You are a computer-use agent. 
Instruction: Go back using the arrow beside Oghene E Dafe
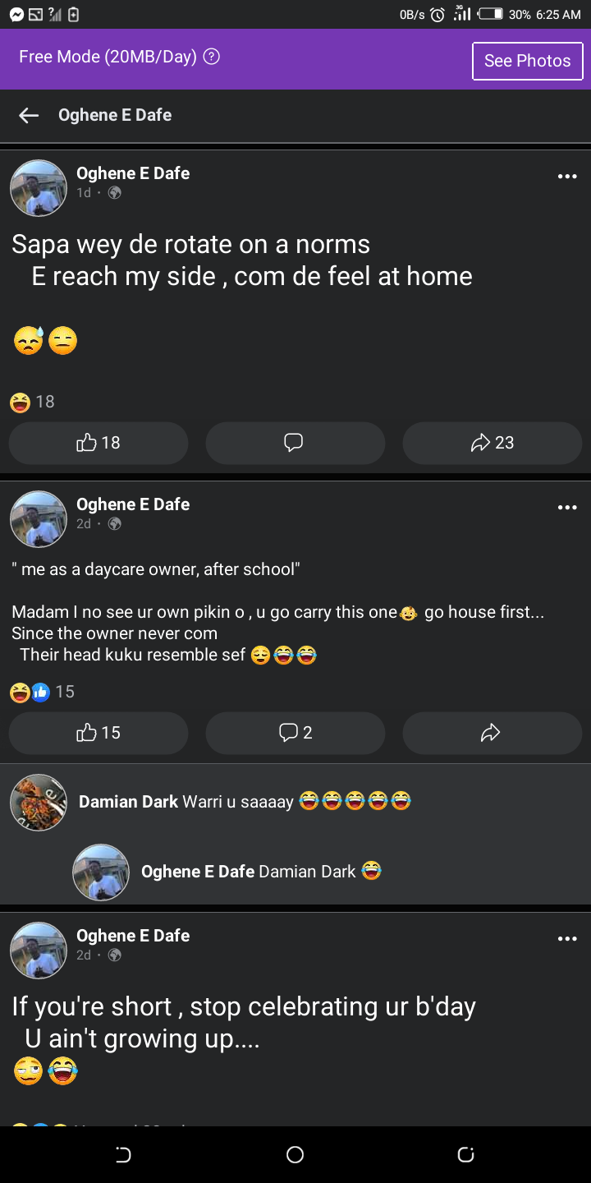point(29,115)
